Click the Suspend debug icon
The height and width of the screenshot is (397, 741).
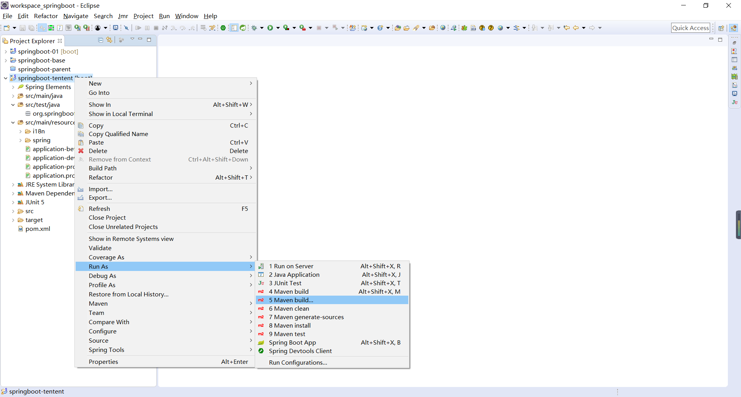pos(147,28)
